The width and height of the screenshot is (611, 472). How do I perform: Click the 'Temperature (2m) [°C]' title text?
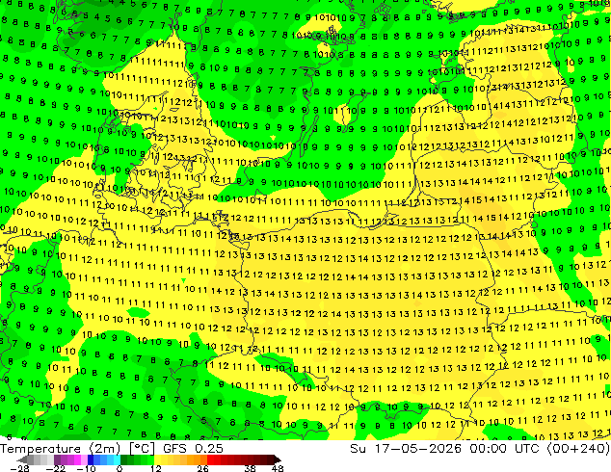tap(77, 449)
